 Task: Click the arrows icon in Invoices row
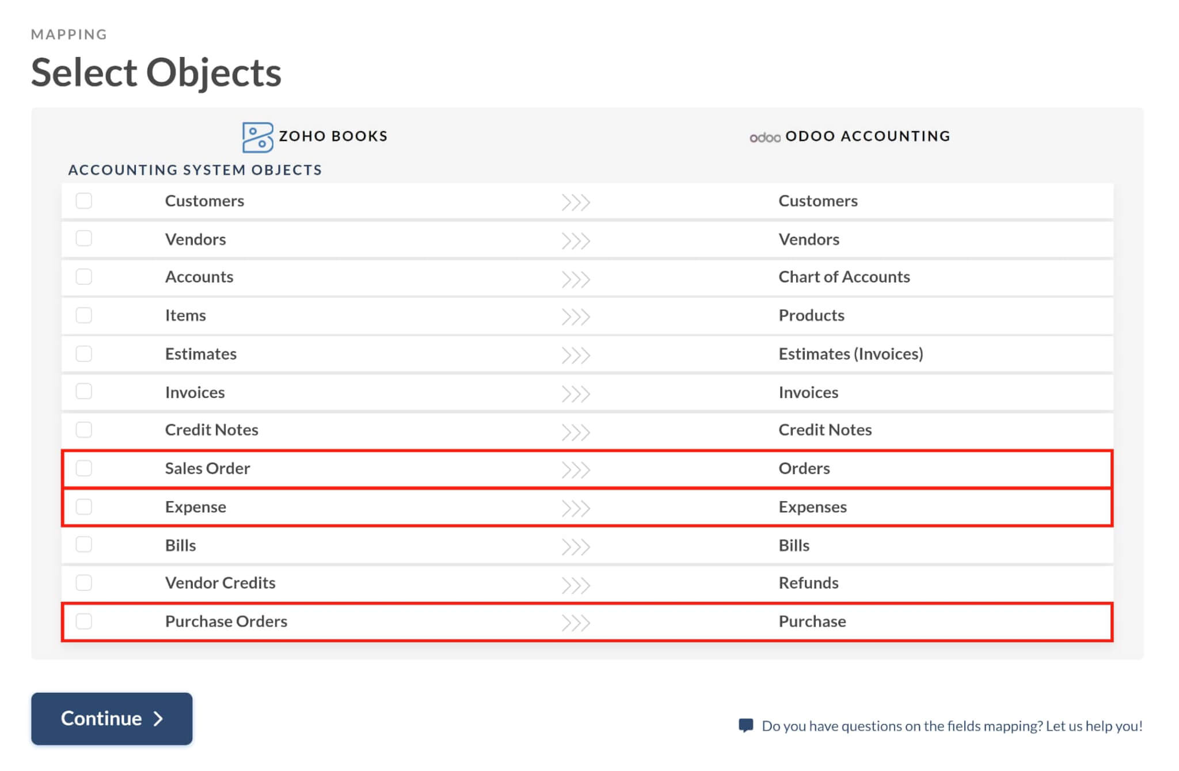[x=576, y=394]
